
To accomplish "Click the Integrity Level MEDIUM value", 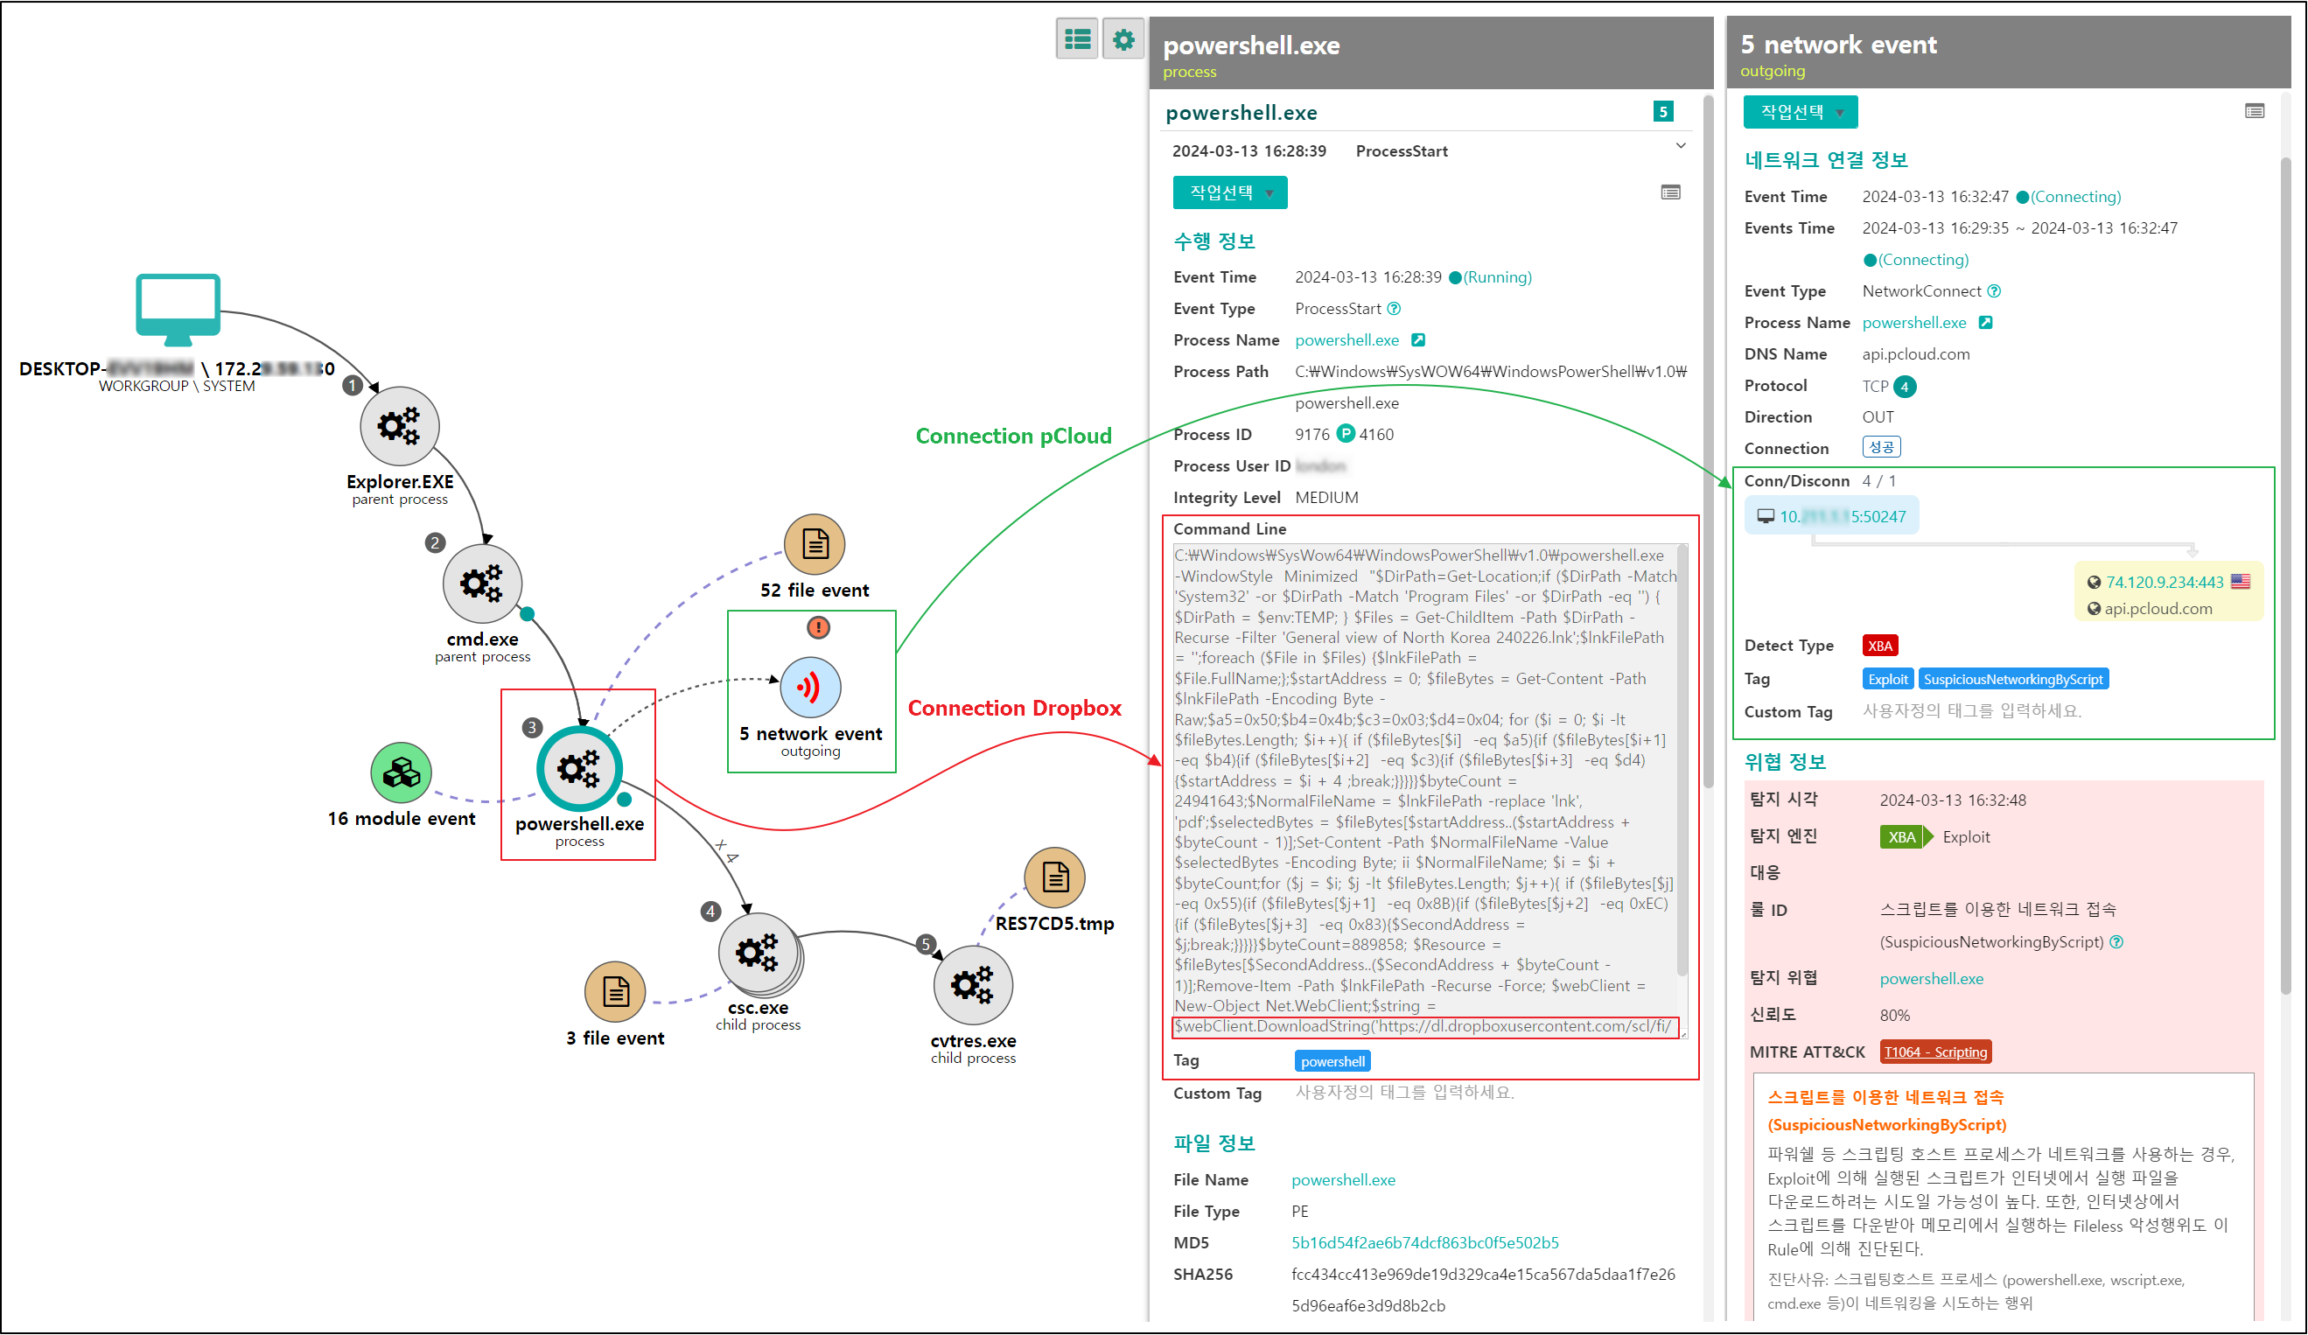I will [x=1326, y=497].
